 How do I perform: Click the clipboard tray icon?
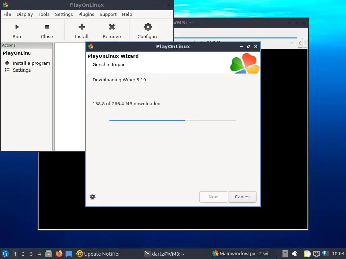pos(307,254)
